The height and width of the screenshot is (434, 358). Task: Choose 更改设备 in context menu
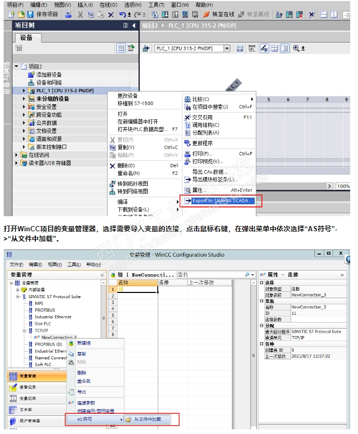click(127, 96)
